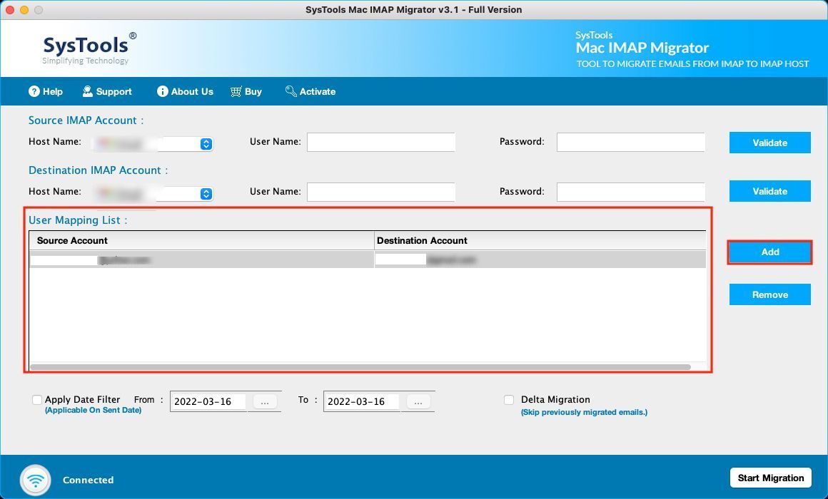
Task: Click the To date field 2022-03-16
Action: (362, 402)
